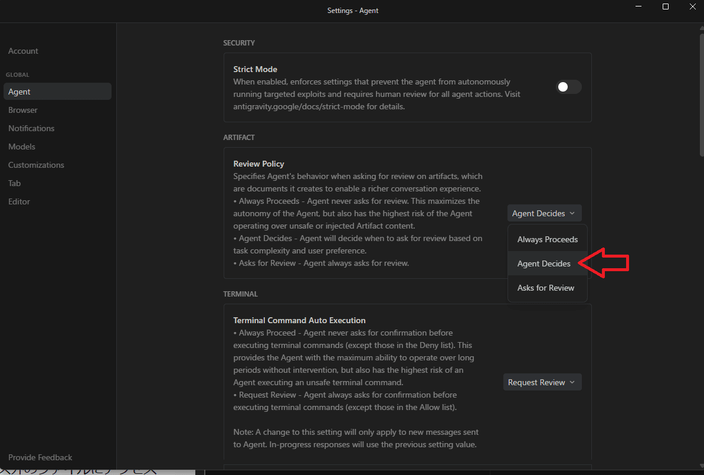
Task: Open Notifications settings
Action: tap(31, 128)
